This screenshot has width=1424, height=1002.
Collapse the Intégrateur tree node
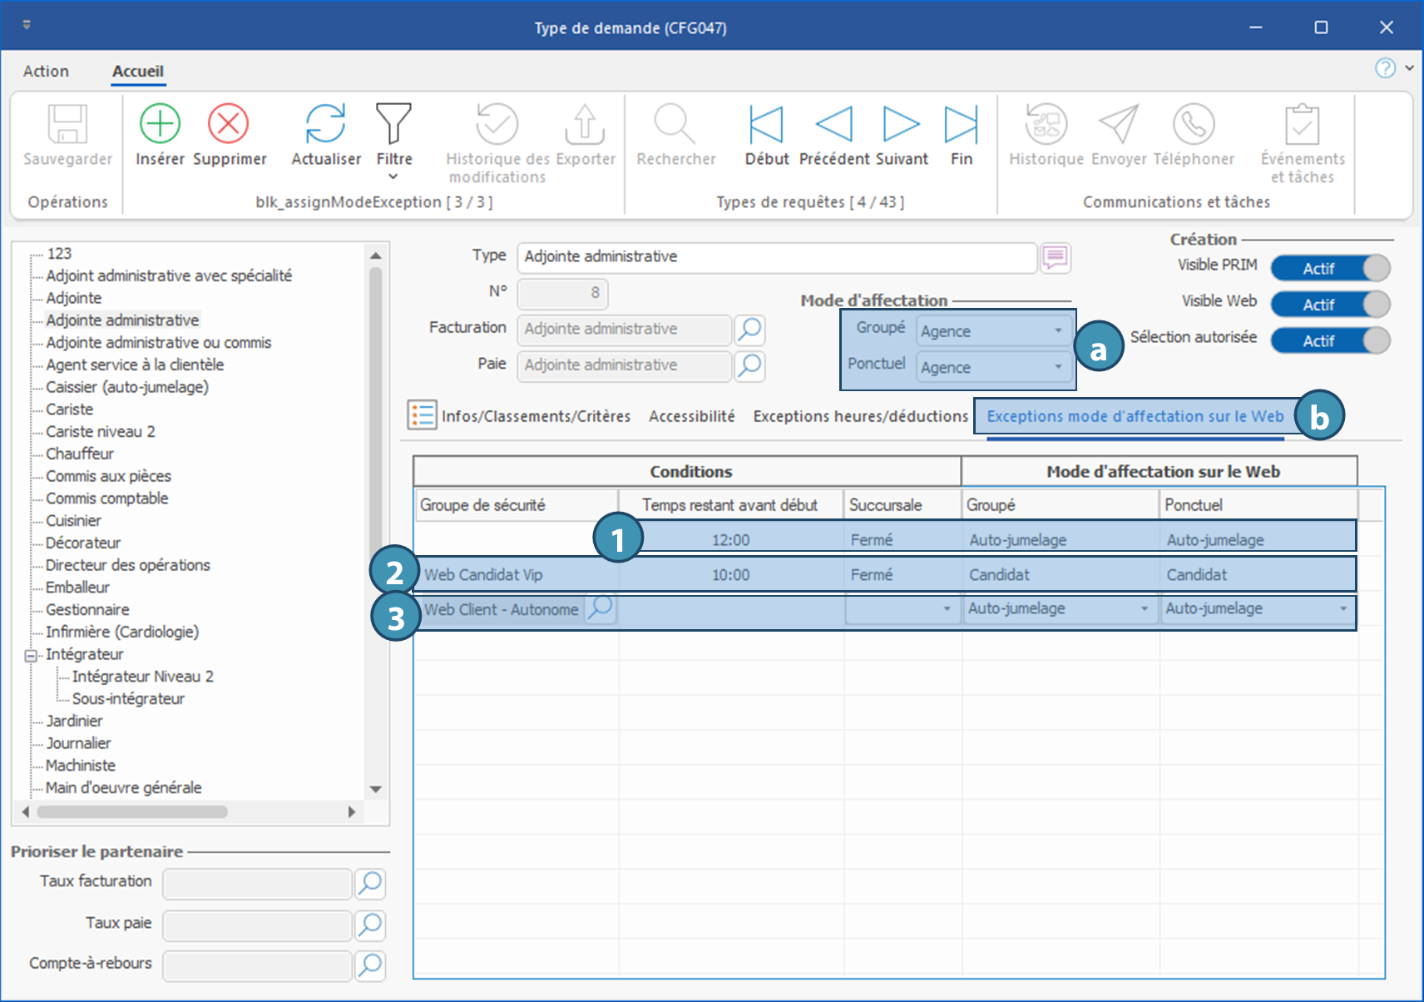(x=31, y=656)
